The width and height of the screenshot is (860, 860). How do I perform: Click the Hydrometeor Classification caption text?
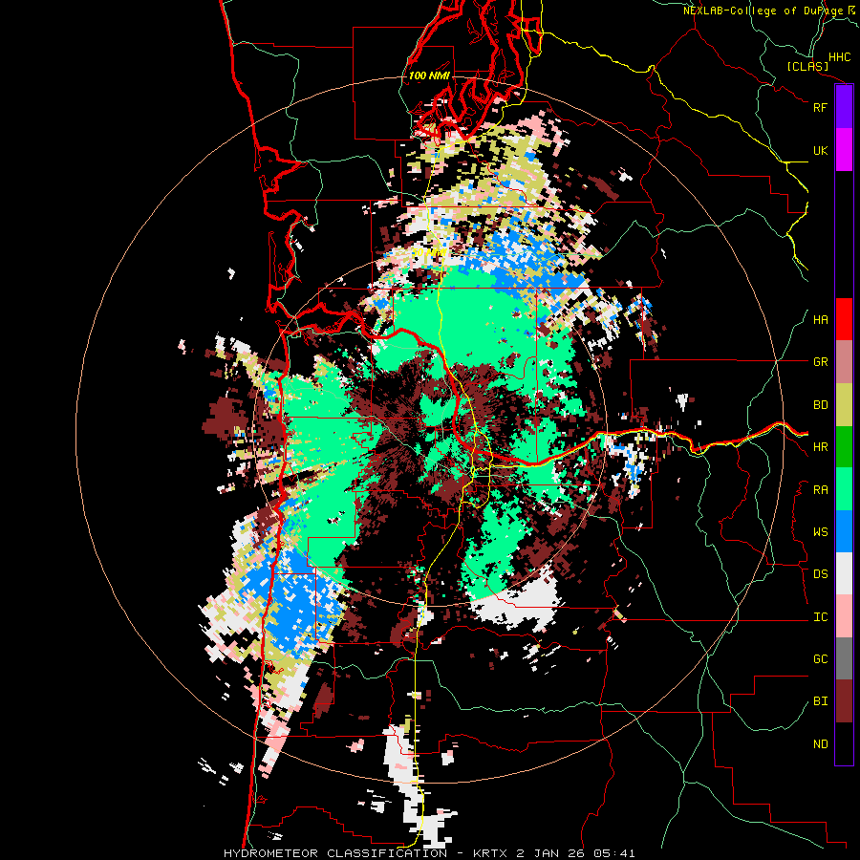(335, 853)
